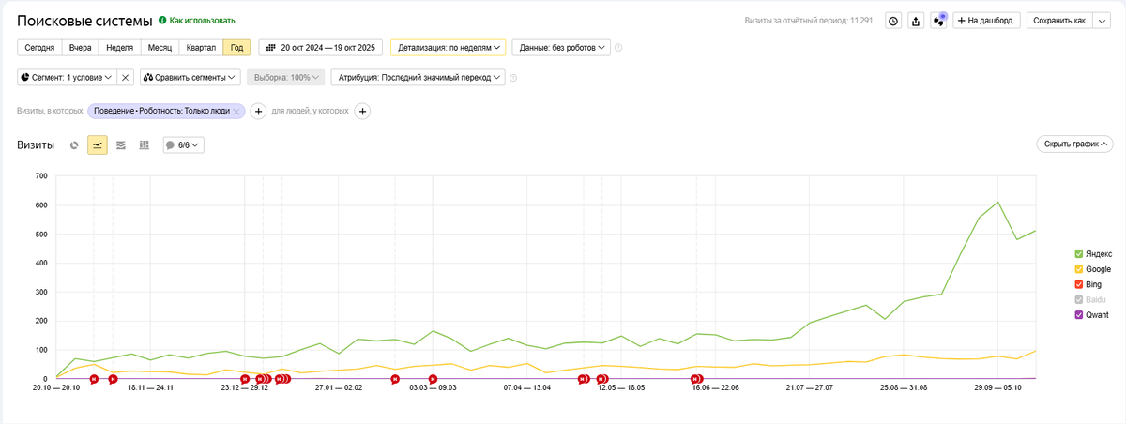Open the AI assistant icon with blue dot
This screenshot has height=424, width=1126.
tap(938, 21)
